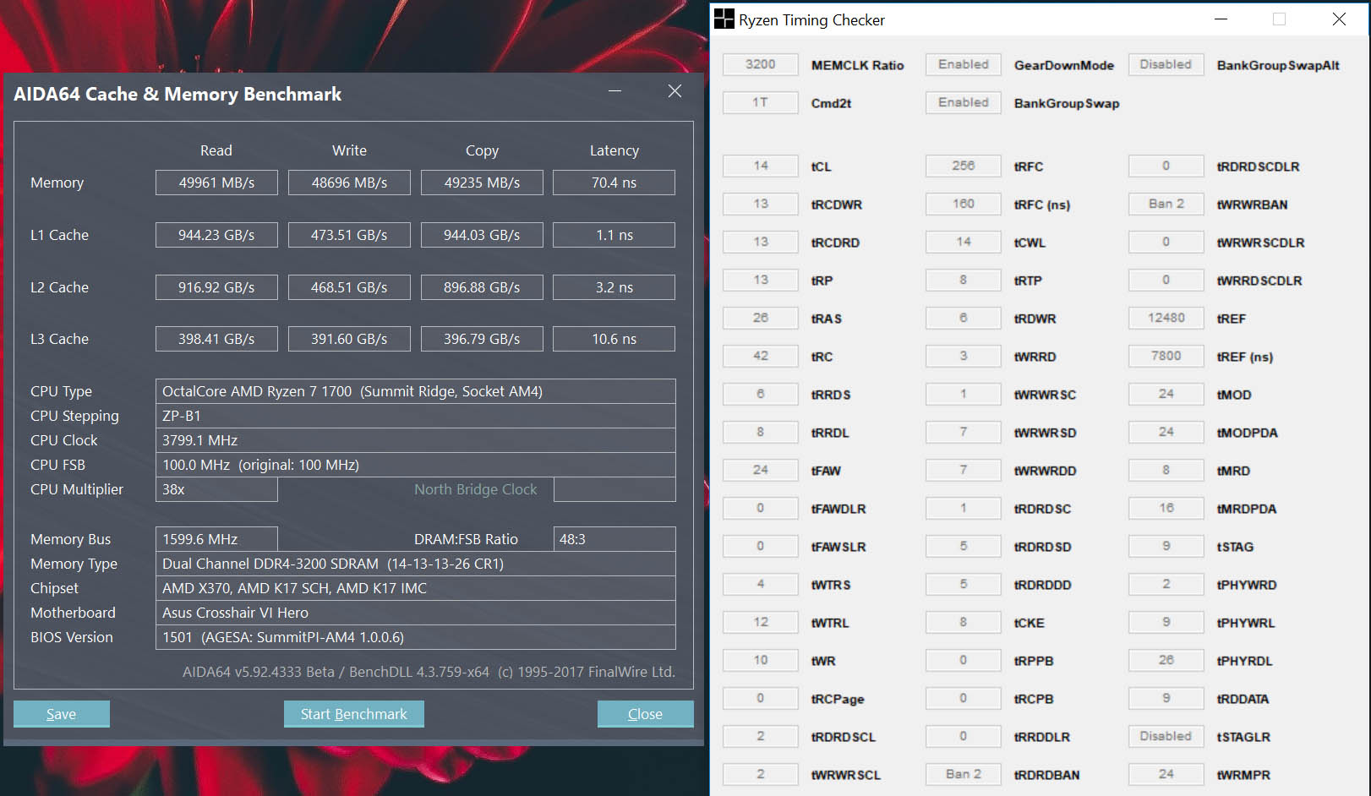Click the L1 Cache Read 944.23 GB/s field
This screenshot has width=1371, height=796.
pyautogui.click(x=216, y=235)
